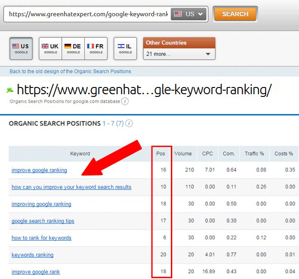Click CPC 7.01 in improve google ranking row
This screenshot has height=279, width=299.
[x=210, y=170]
